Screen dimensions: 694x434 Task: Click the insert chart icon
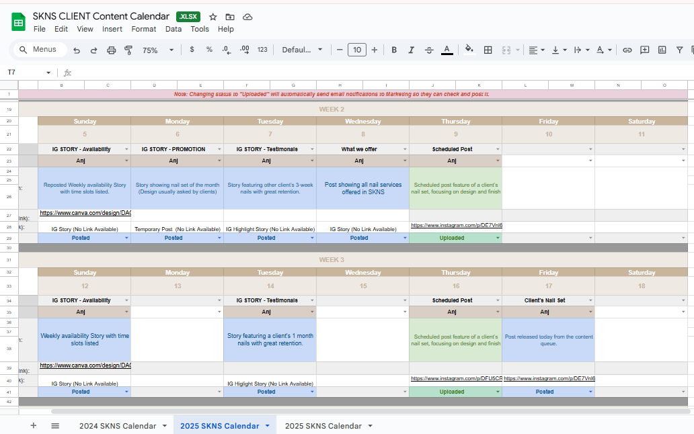point(662,50)
